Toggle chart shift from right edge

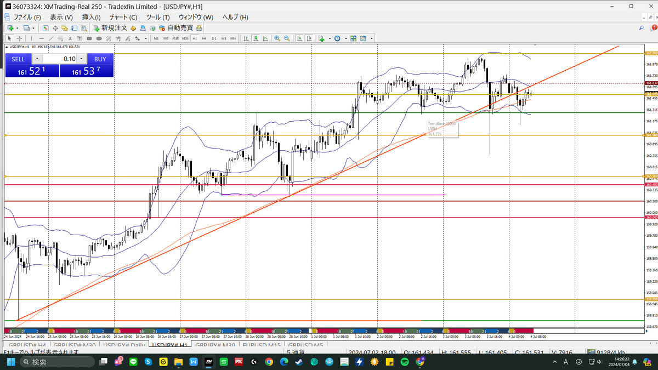coord(309,38)
